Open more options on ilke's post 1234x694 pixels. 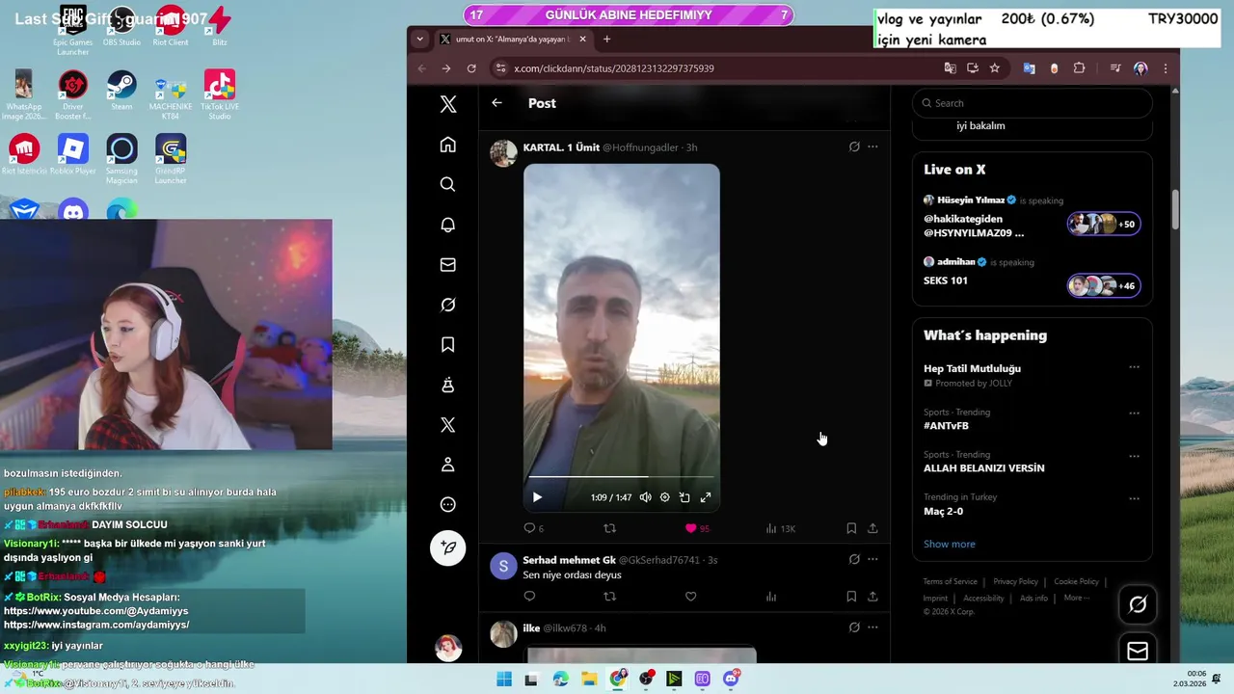point(872,627)
